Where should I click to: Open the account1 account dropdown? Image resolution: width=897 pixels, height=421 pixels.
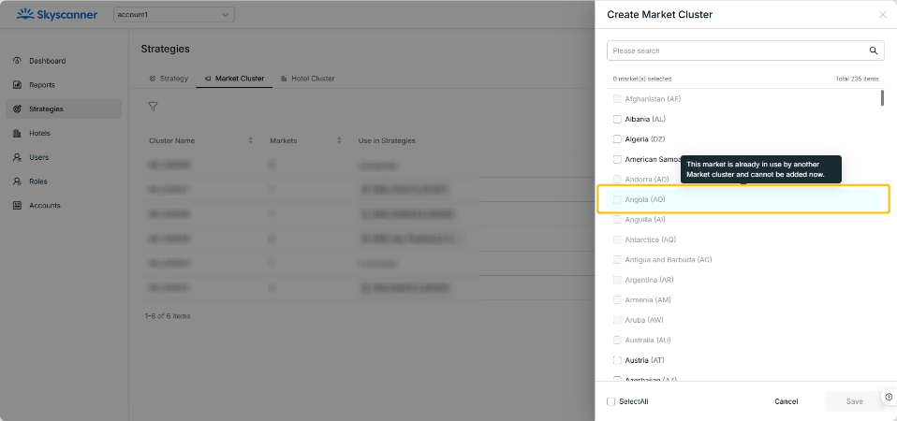(174, 15)
